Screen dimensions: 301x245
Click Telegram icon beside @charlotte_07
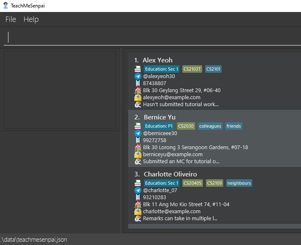click(x=138, y=190)
